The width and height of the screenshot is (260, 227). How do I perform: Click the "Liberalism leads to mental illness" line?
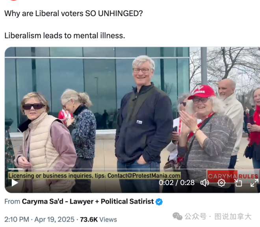(65, 35)
